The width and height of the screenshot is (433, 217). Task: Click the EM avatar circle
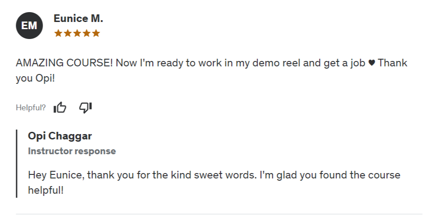pyautogui.click(x=30, y=26)
